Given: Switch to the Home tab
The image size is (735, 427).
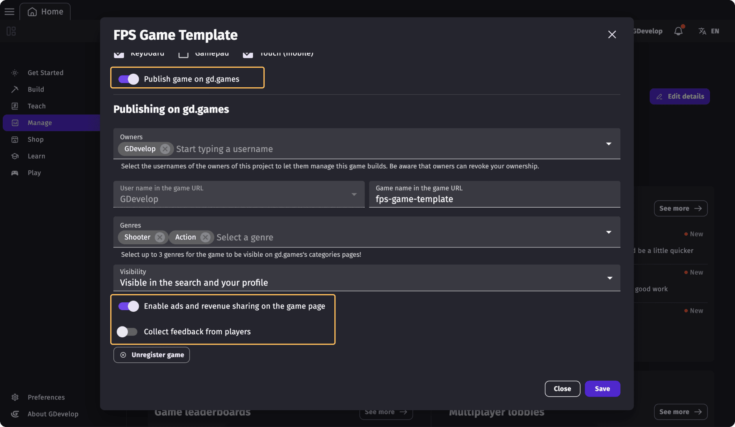Looking at the screenshot, I should pos(45,11).
